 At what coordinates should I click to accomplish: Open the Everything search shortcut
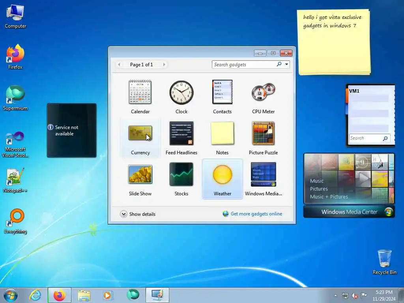coord(15,221)
